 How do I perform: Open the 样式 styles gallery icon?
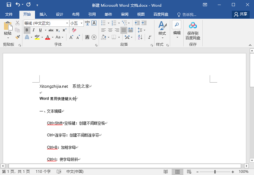162,25
